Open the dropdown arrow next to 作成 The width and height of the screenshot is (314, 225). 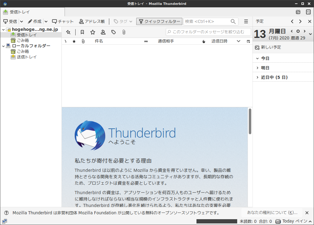click(46, 21)
